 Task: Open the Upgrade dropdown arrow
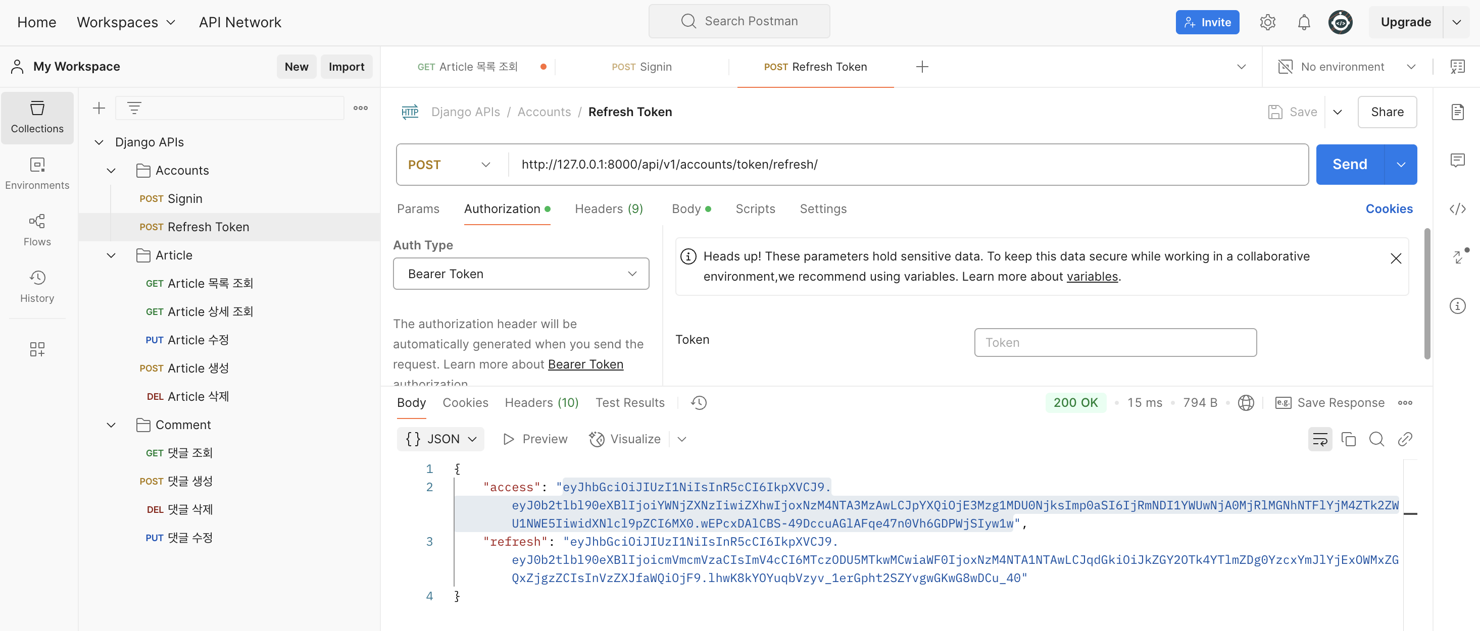[x=1456, y=22]
